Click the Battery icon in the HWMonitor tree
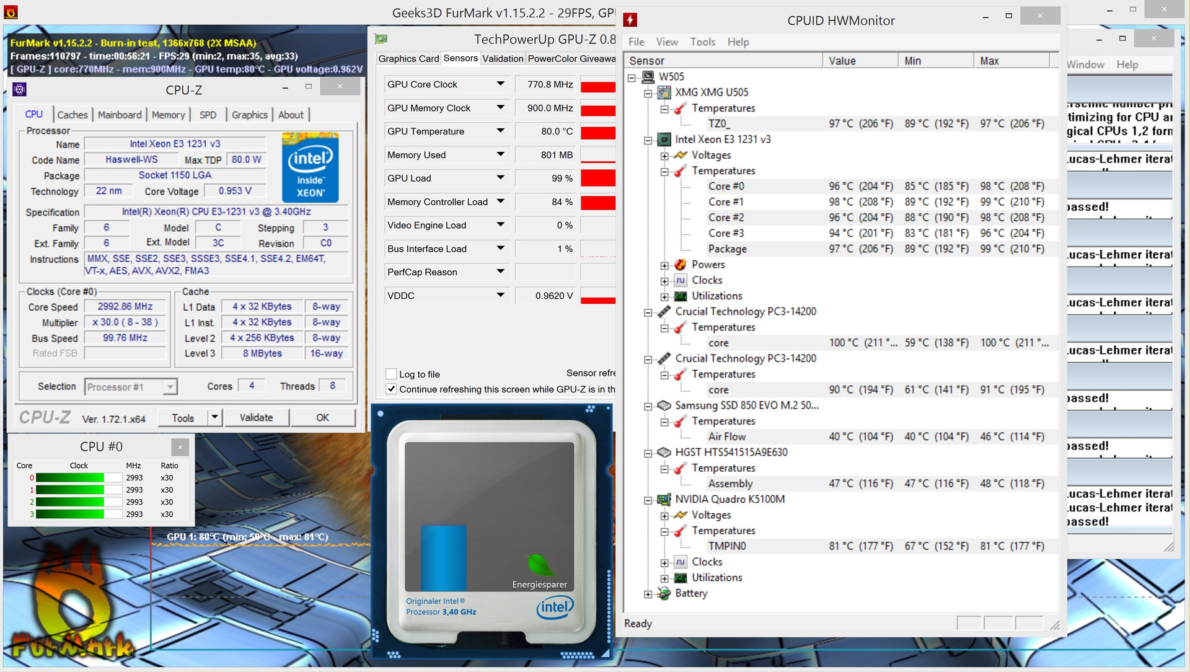 tap(664, 593)
